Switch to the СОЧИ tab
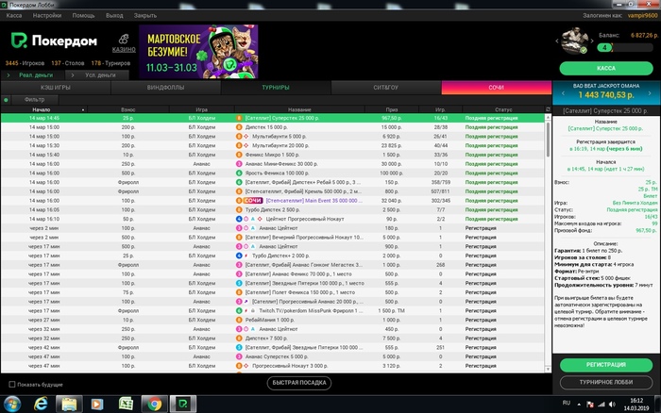This screenshot has width=661, height=413. pos(496,88)
